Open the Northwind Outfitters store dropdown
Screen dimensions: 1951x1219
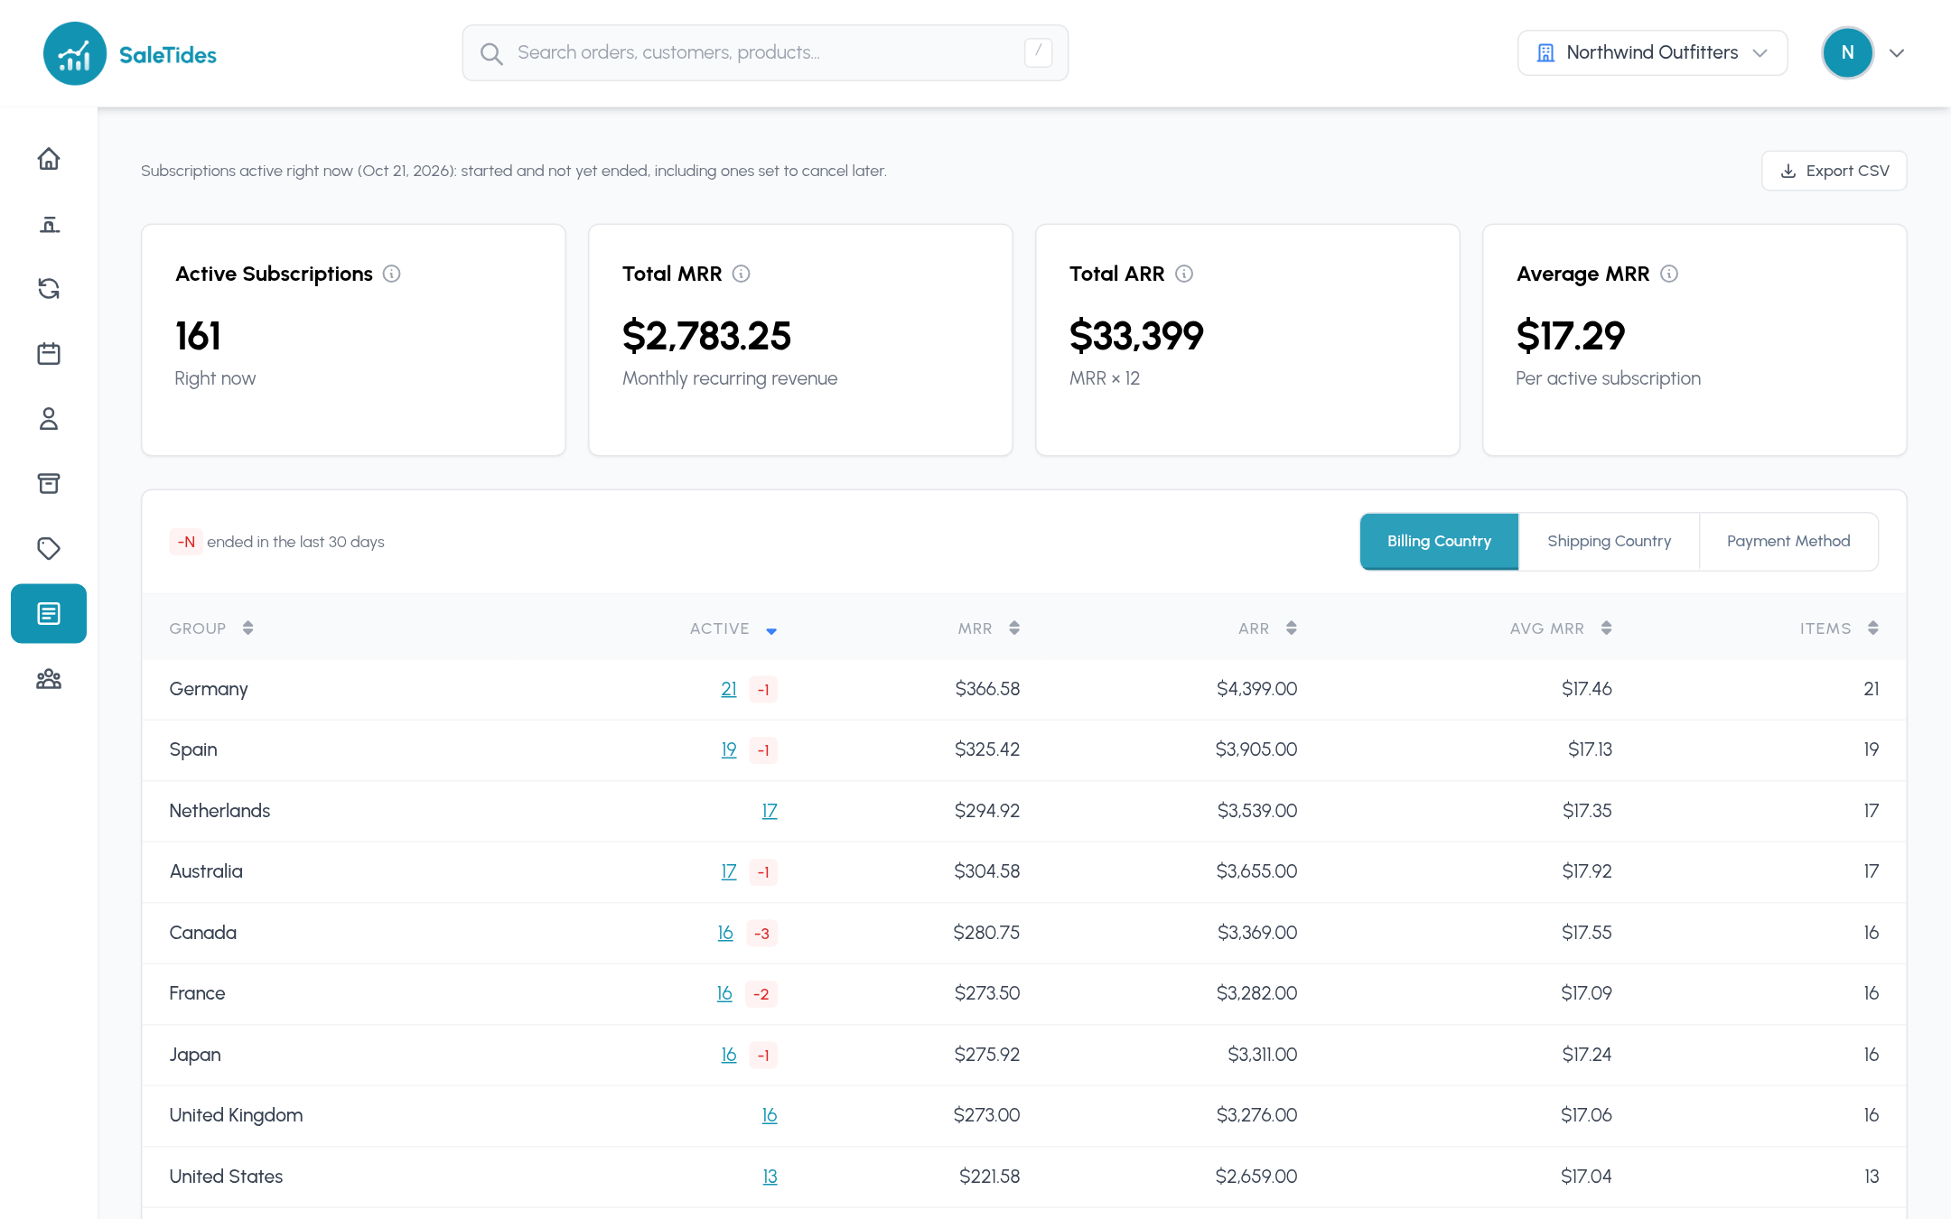1652,53
